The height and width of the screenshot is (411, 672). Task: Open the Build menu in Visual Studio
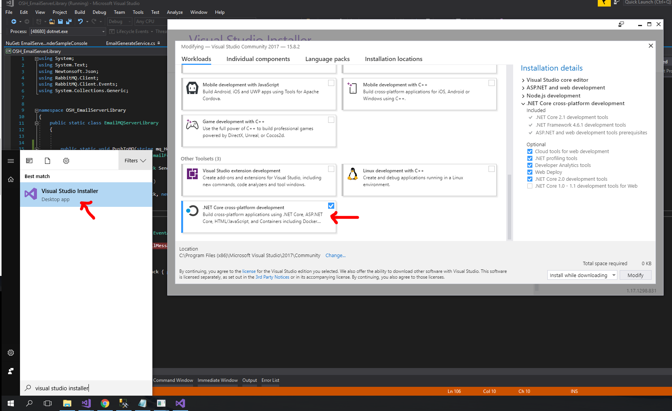pos(80,12)
